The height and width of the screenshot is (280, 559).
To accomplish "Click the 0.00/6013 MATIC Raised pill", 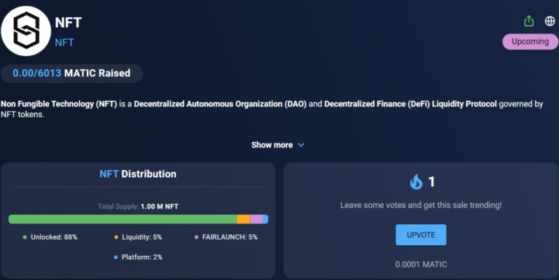I will (71, 73).
